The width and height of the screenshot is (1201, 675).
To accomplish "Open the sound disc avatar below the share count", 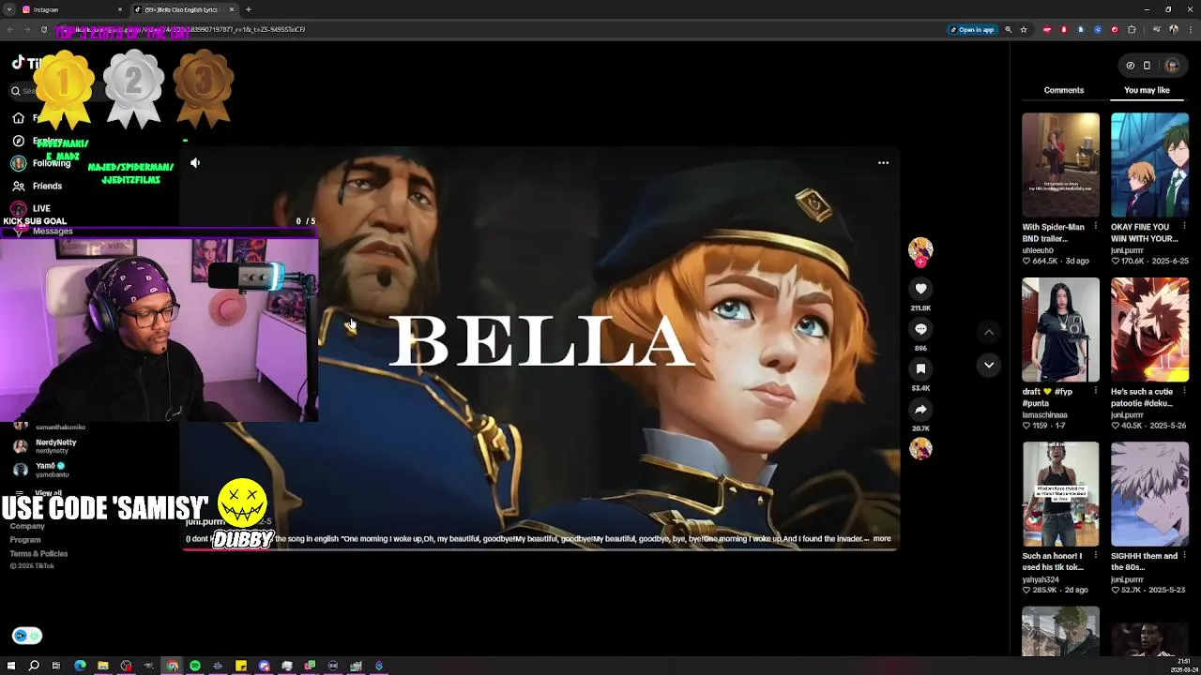I will click(920, 449).
